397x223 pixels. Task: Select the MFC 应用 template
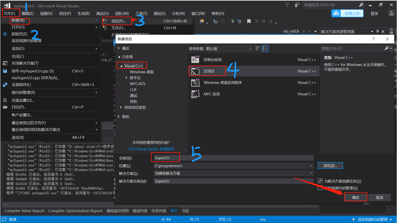254,94
